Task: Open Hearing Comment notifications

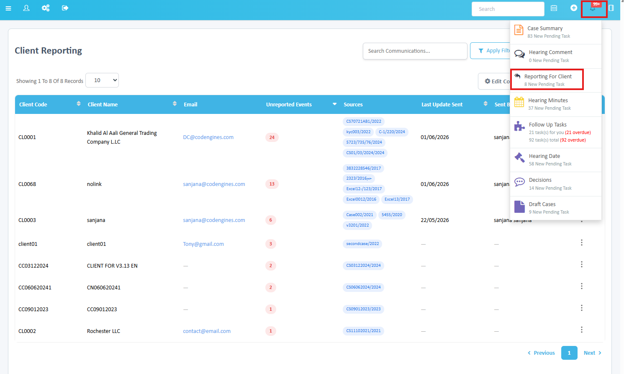Action: coord(556,56)
